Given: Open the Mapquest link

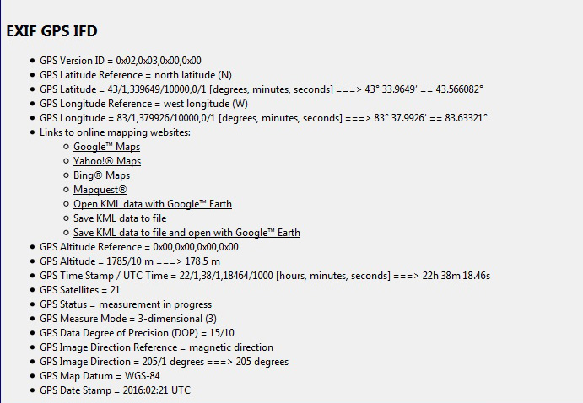Looking at the screenshot, I should pos(100,190).
